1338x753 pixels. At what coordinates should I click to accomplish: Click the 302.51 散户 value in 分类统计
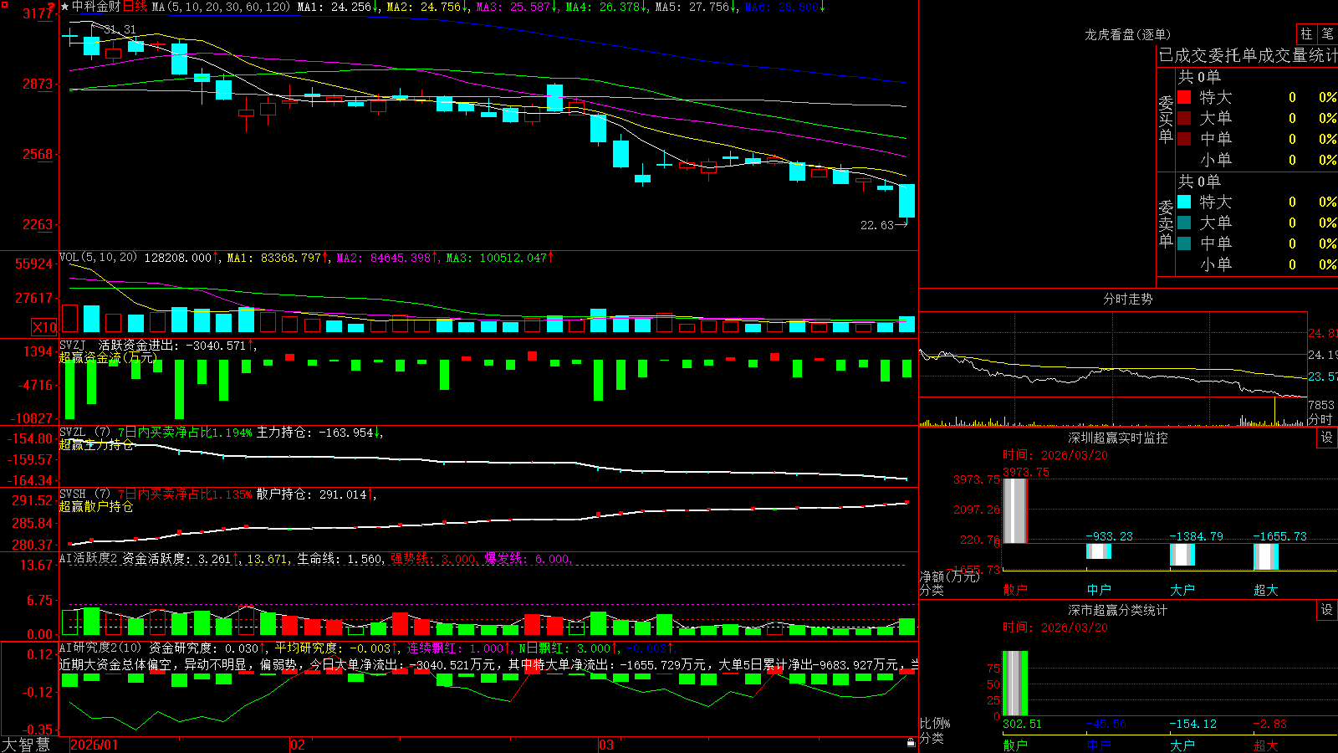pos(1022,724)
